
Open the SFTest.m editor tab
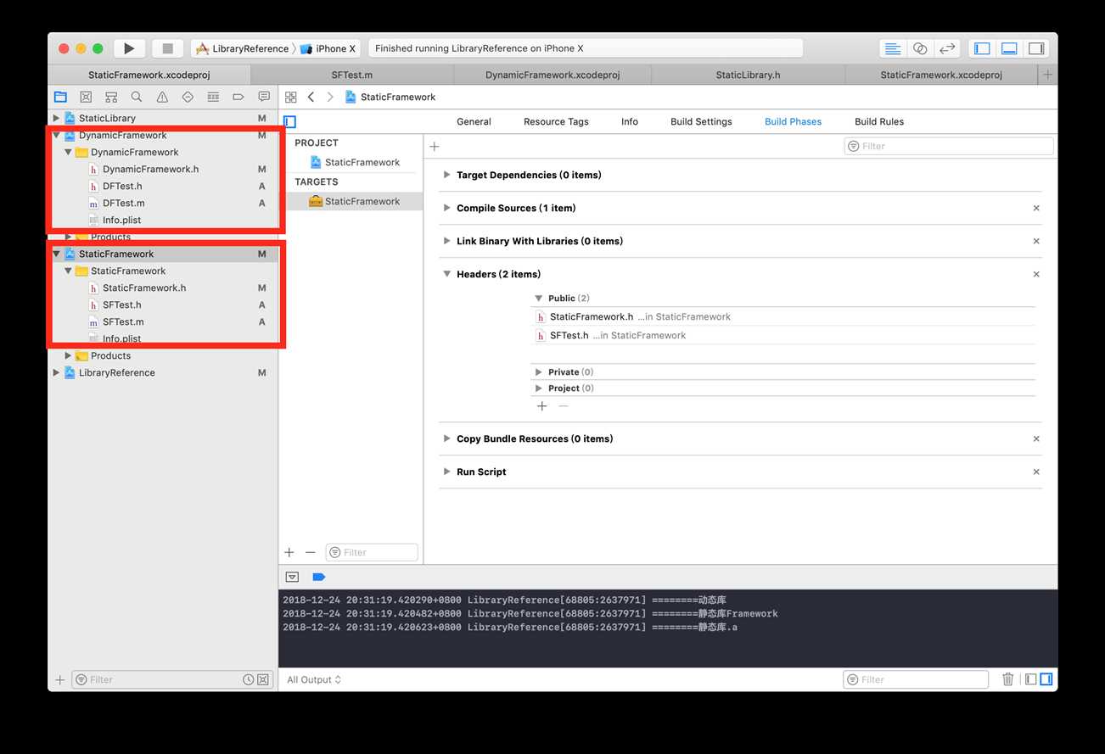click(352, 75)
